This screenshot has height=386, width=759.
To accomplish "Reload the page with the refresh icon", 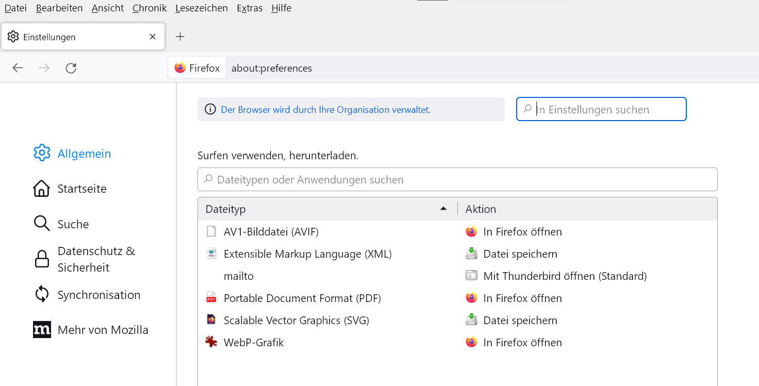I will pyautogui.click(x=71, y=68).
